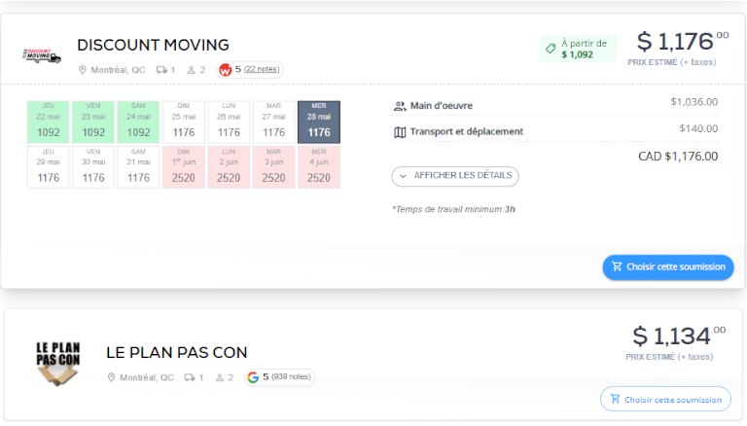Select Friday 30 mai at 1176
Screen dimensions: 747x426
pos(93,167)
